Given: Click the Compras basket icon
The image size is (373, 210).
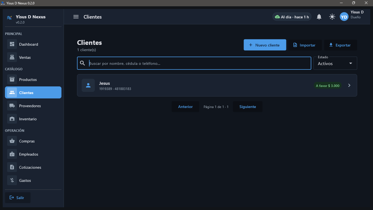Looking at the screenshot, I should pyautogui.click(x=12, y=141).
